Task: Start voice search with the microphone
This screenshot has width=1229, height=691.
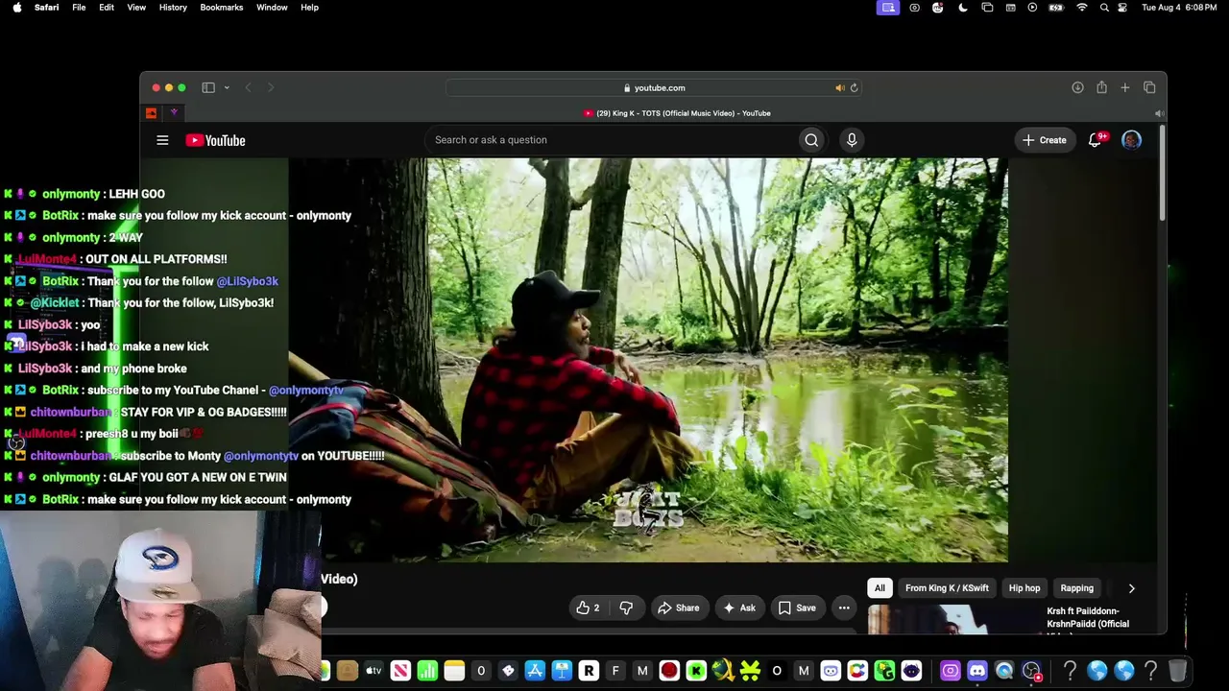Action: pos(852,140)
